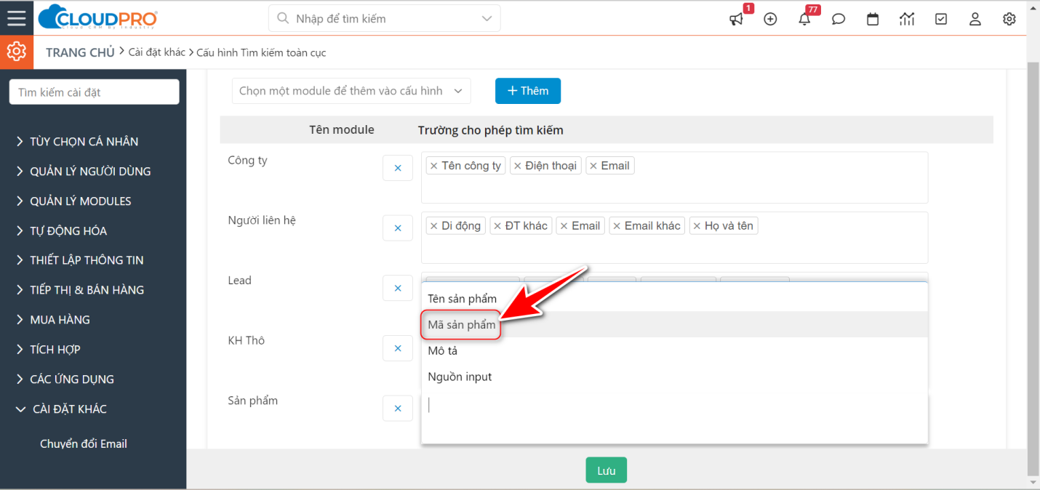This screenshot has width=1040, height=490.
Task: Open the calendar icon
Action: click(x=873, y=19)
